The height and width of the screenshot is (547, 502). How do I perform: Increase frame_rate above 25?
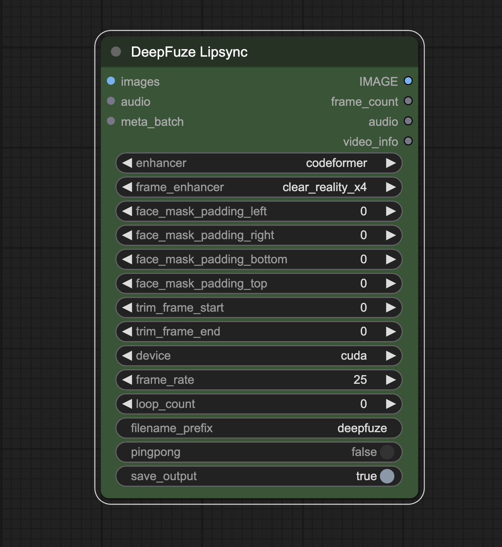(391, 380)
